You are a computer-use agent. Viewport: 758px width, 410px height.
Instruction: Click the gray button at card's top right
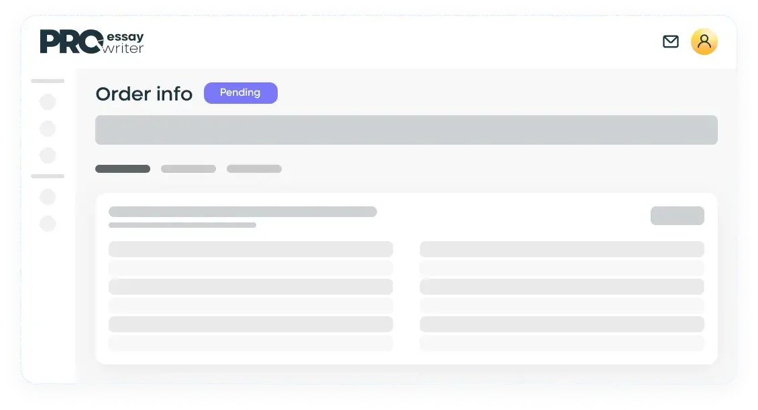[x=678, y=215]
